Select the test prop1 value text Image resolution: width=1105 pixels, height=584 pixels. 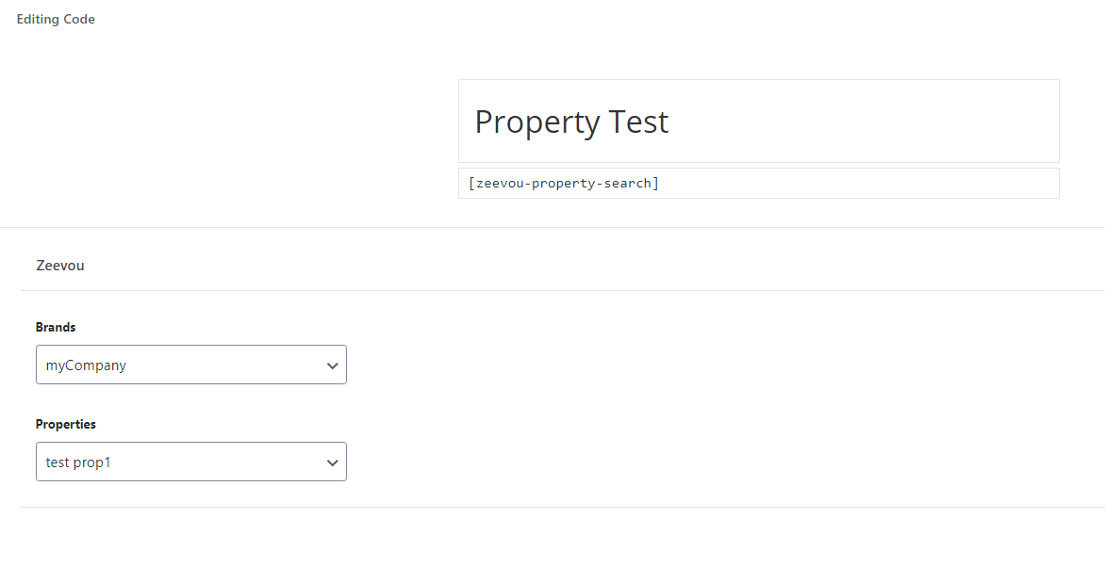point(78,462)
